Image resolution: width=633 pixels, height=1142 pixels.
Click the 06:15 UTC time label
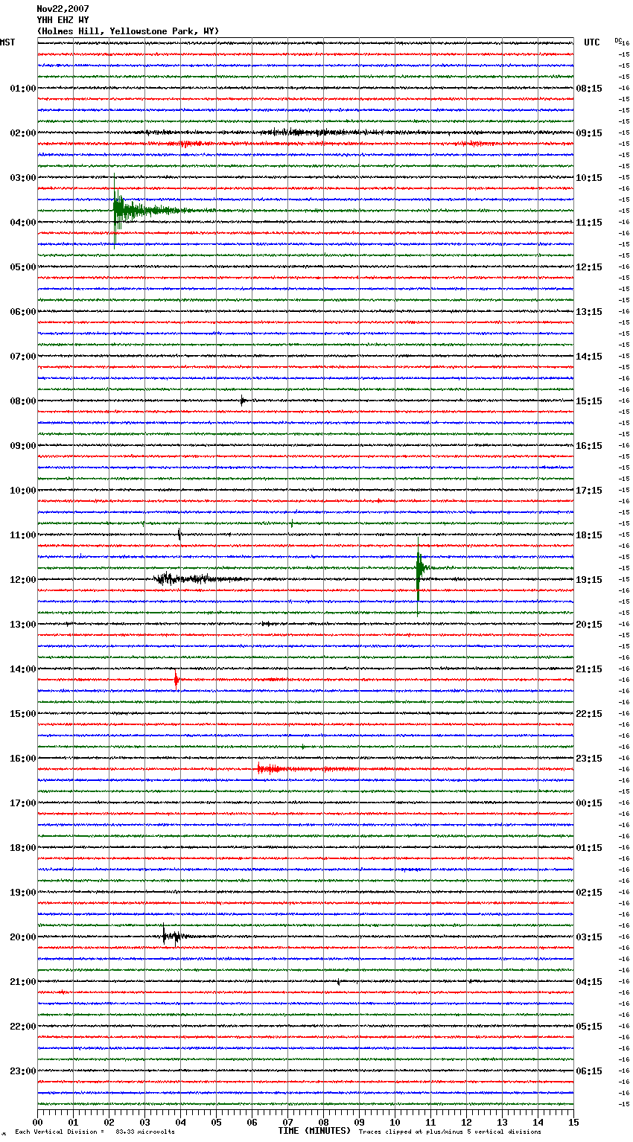pos(589,1071)
